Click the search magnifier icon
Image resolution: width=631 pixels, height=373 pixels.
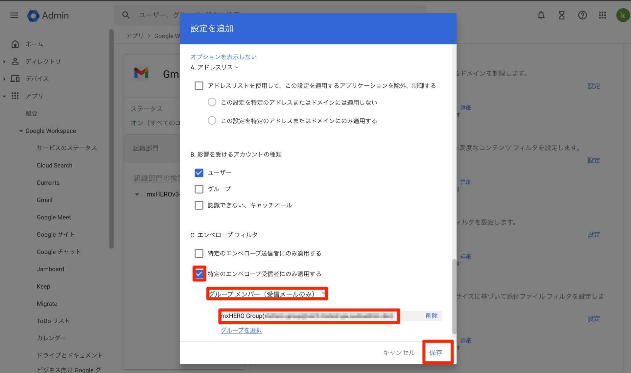pyautogui.click(x=126, y=15)
